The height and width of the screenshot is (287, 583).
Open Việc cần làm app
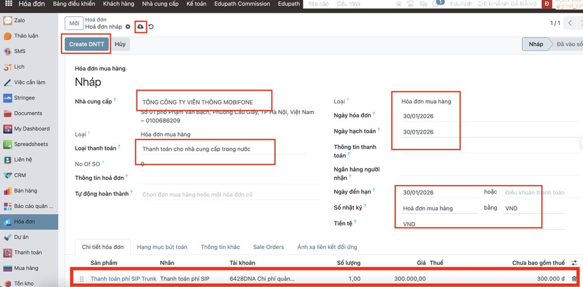pyautogui.click(x=29, y=82)
